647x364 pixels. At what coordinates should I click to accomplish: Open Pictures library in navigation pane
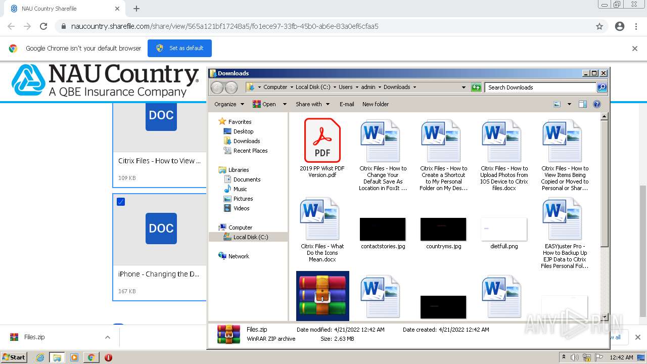click(243, 199)
